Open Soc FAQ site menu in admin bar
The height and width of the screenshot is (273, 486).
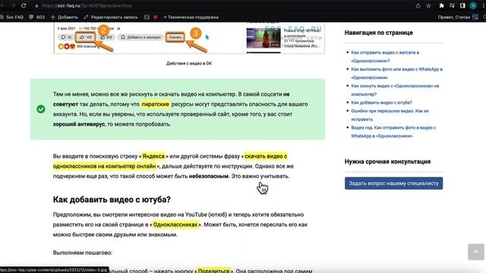tap(12, 17)
